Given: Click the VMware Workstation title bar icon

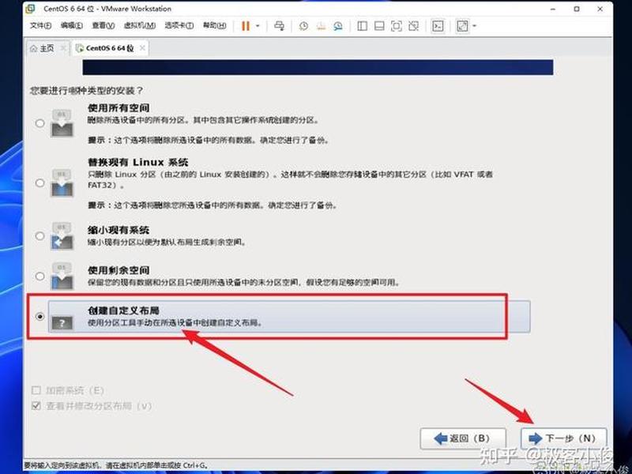Looking at the screenshot, I should [30, 9].
